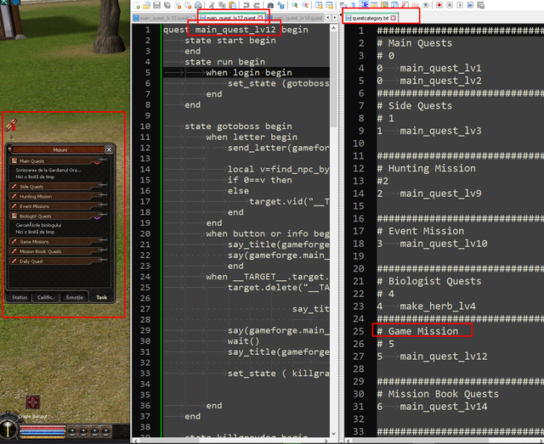Image resolution: width=544 pixels, height=444 pixels.
Task: Click '# Game Mission' line in questcategory
Action: (x=417, y=331)
